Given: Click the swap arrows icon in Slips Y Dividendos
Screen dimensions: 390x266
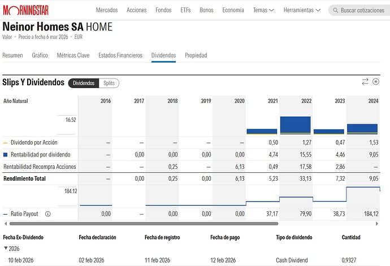Looking at the screenshot, I should point(365,81).
